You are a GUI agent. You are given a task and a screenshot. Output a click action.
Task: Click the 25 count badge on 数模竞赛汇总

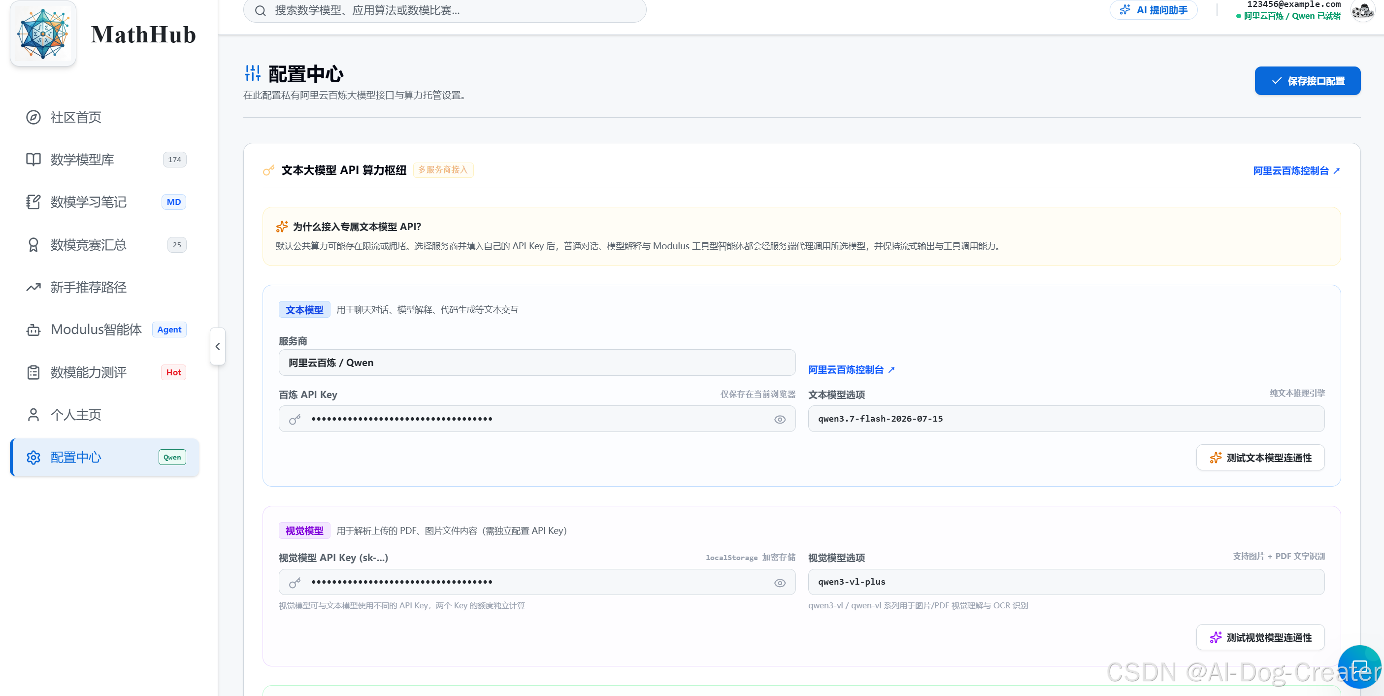click(177, 245)
